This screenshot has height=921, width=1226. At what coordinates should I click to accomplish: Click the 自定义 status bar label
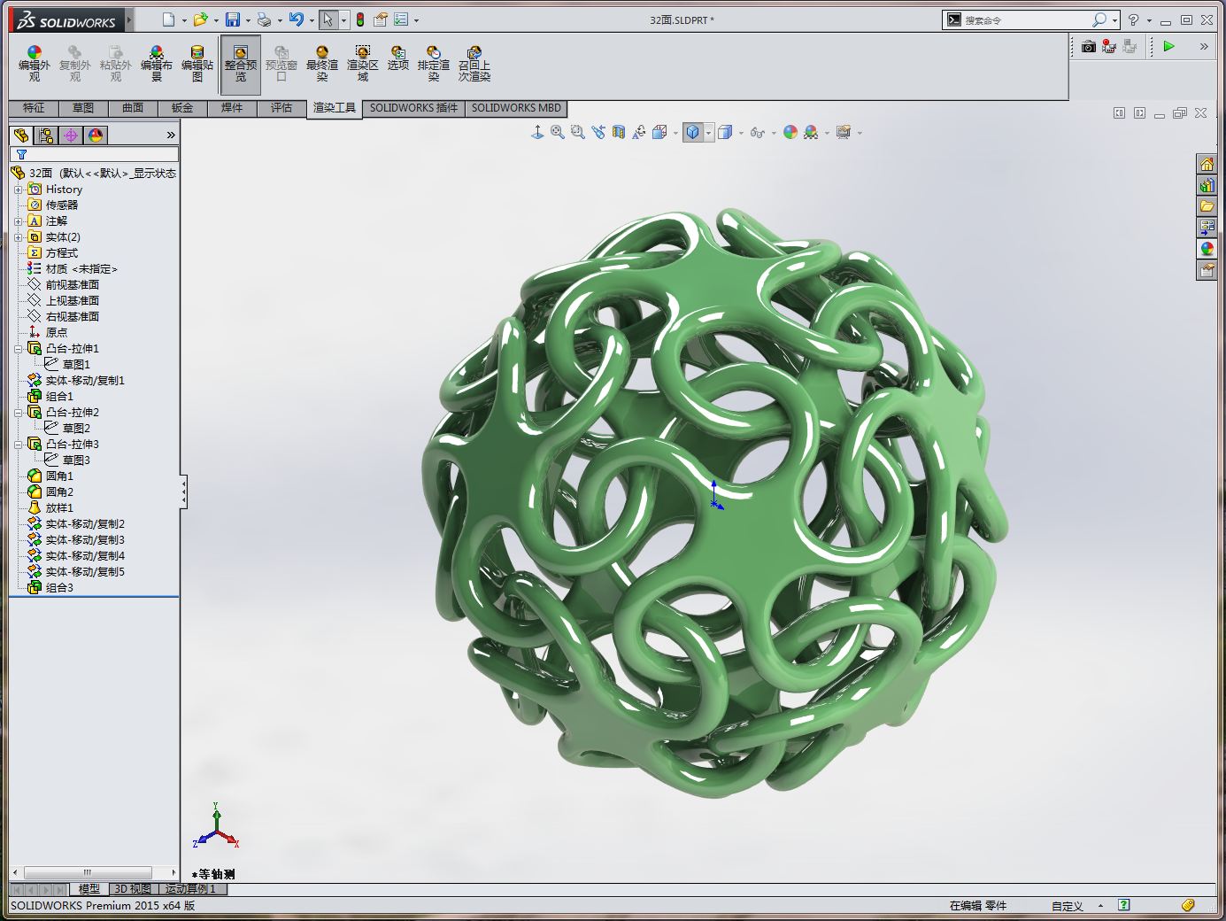pos(1068,906)
